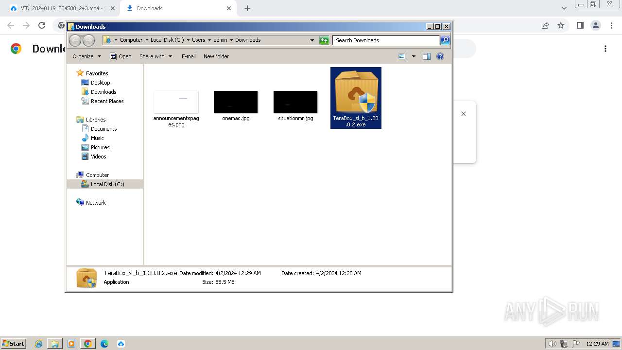Viewport: 622px width, 350px height.
Task: Switch to VID_20240119 mp4 Chrome tab
Action: tap(61, 8)
